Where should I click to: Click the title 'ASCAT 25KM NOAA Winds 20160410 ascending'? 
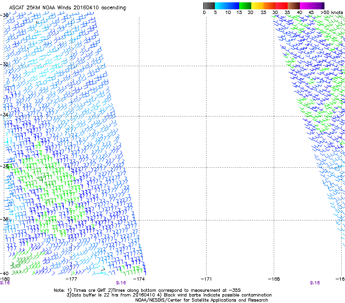pyautogui.click(x=67, y=8)
